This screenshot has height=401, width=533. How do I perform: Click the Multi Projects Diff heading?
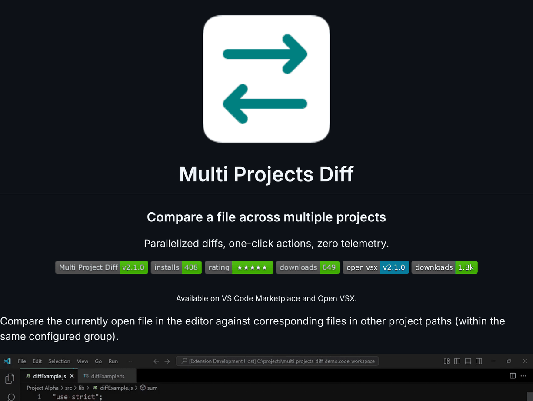click(x=266, y=174)
